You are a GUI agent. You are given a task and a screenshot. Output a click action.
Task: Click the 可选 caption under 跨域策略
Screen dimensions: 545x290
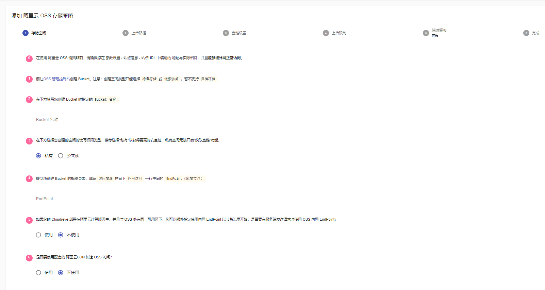pyautogui.click(x=435, y=36)
